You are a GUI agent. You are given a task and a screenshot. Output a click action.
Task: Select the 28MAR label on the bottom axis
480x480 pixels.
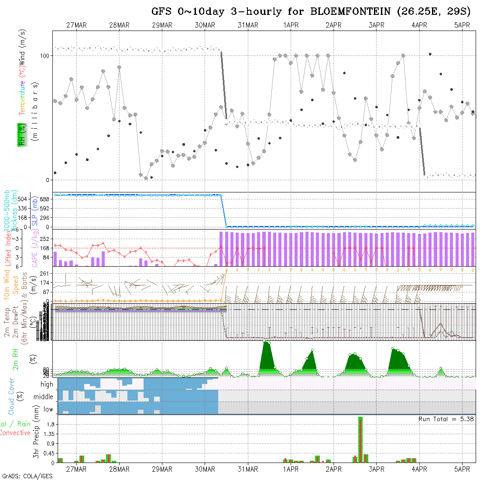click(120, 469)
